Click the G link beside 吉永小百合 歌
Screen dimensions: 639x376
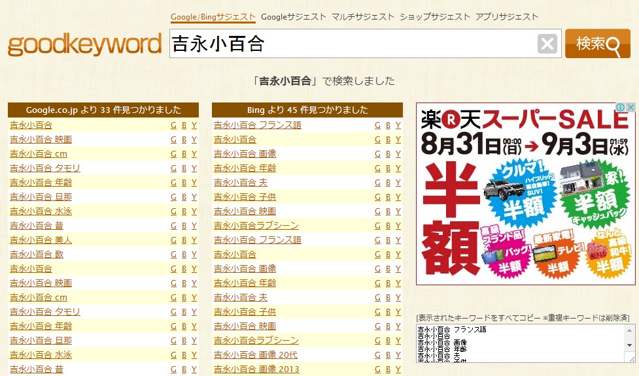pyautogui.click(x=173, y=255)
